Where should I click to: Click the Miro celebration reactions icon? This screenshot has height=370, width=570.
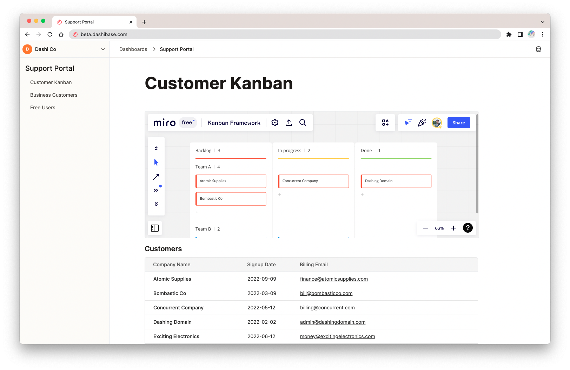422,123
